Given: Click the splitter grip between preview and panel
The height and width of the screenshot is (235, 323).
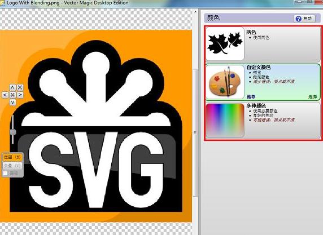Looking at the screenshot, I should point(195,133).
